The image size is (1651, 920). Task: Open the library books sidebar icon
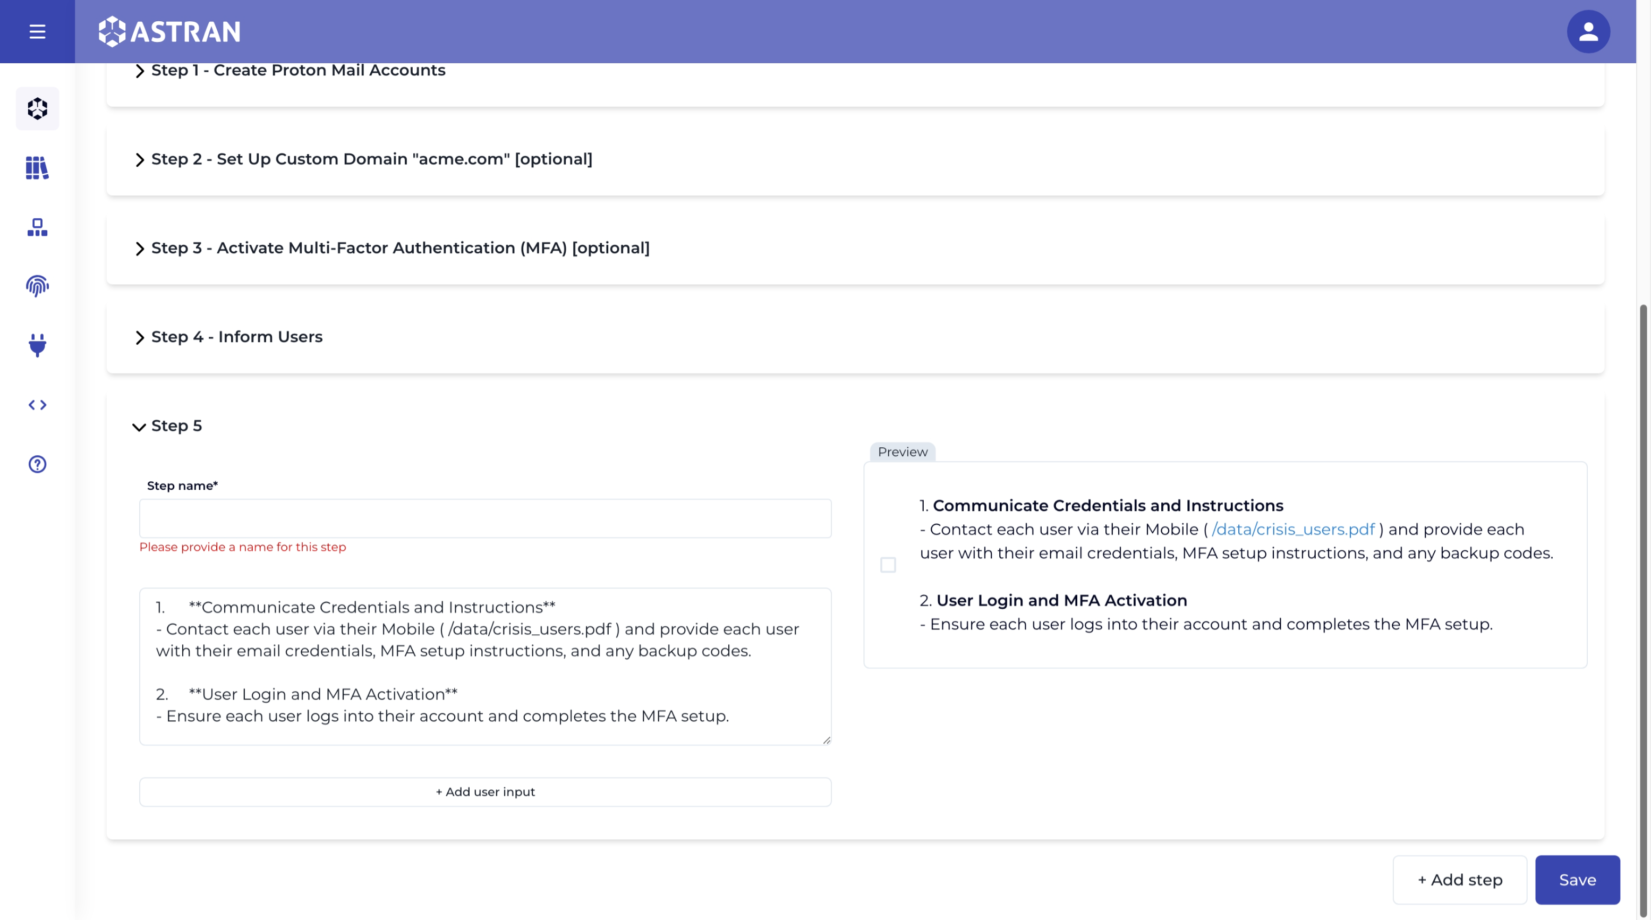click(37, 168)
